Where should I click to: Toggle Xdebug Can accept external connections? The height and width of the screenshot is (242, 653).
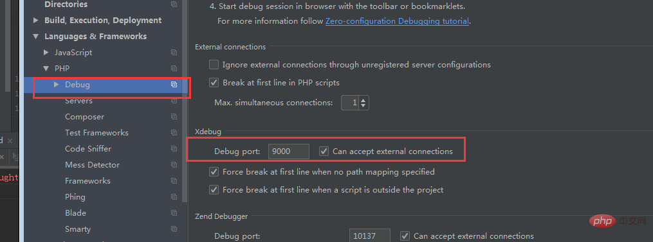click(x=324, y=151)
